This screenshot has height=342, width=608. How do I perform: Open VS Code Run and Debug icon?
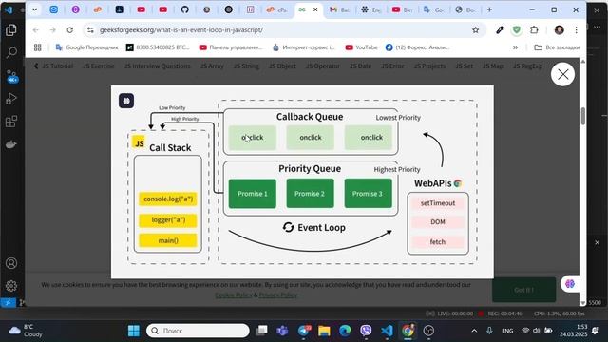tap(11, 99)
